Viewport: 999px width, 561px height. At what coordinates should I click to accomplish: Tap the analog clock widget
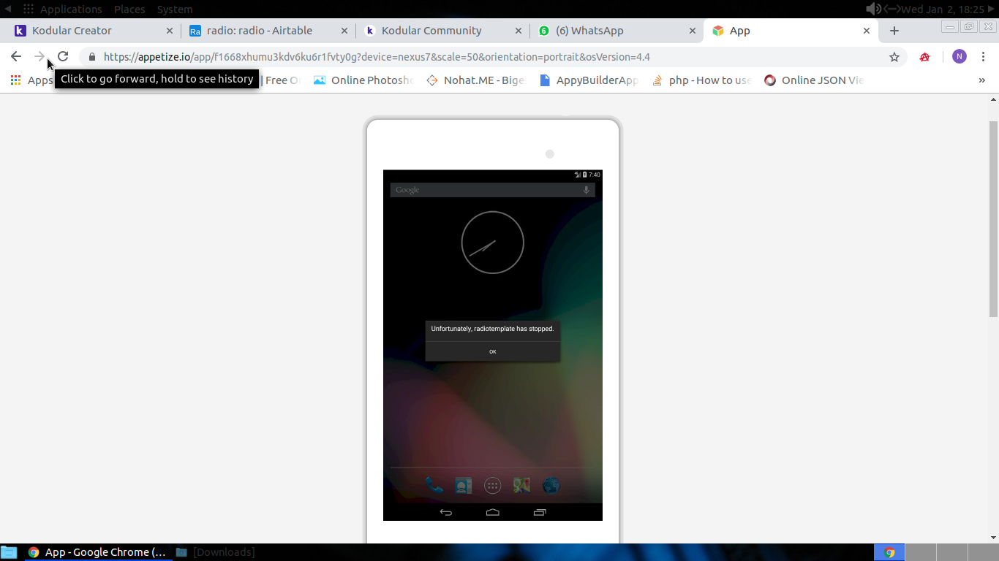tap(493, 243)
